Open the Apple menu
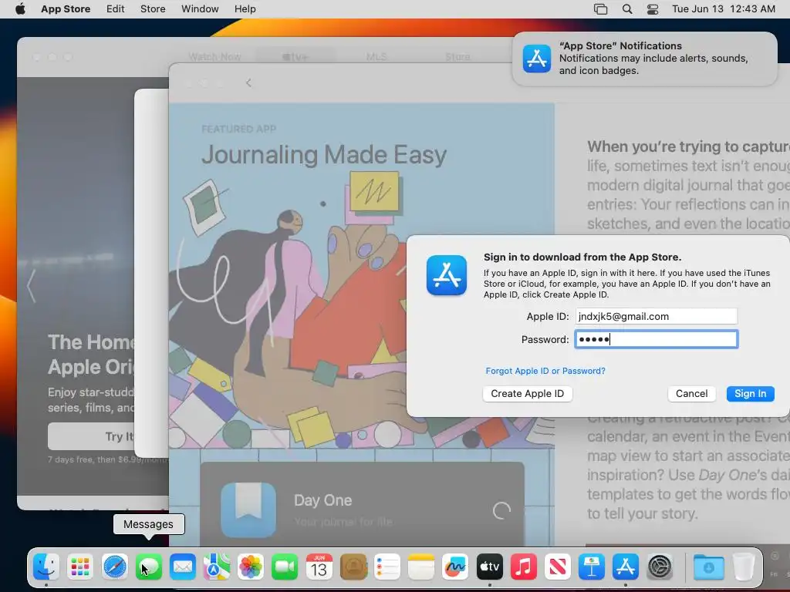This screenshot has width=790, height=592. pos(20,9)
